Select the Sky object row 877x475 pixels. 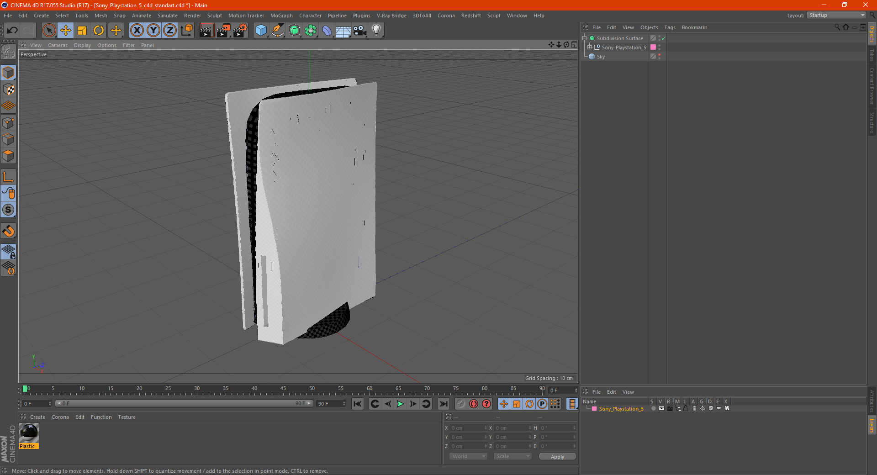[x=601, y=57]
